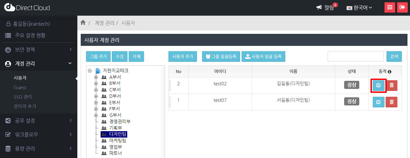Expand the 워크플로우 menu
The image size is (410, 158).
pos(39,135)
